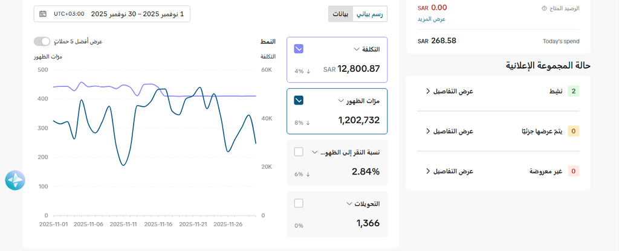Toggle the show top 5 campaigns switch

(42, 41)
